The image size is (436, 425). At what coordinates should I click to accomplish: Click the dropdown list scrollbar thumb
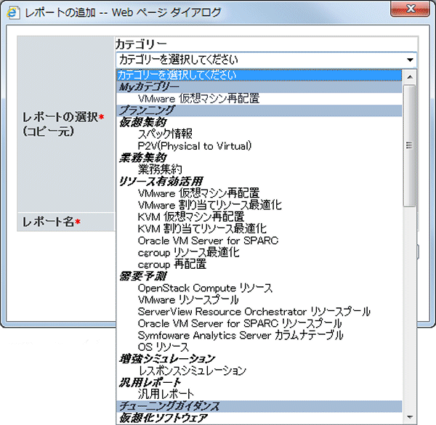(x=409, y=145)
